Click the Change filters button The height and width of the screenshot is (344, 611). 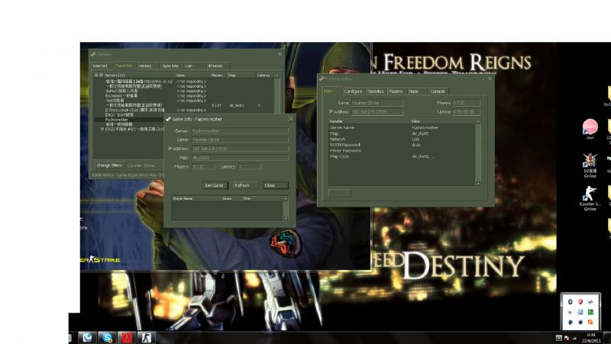pyautogui.click(x=109, y=166)
